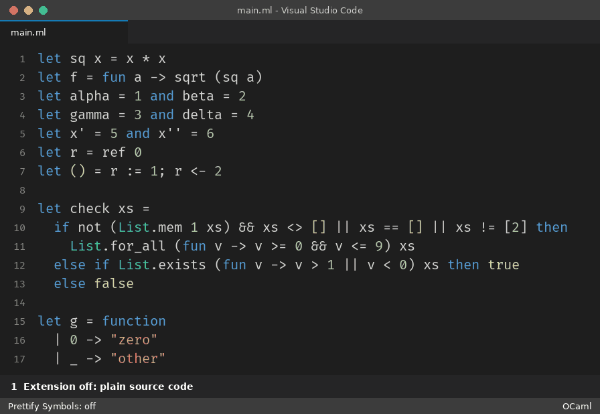This screenshot has width=600, height=414.
Task: Click the '<=' operator on line 11
Action: tap(359, 246)
